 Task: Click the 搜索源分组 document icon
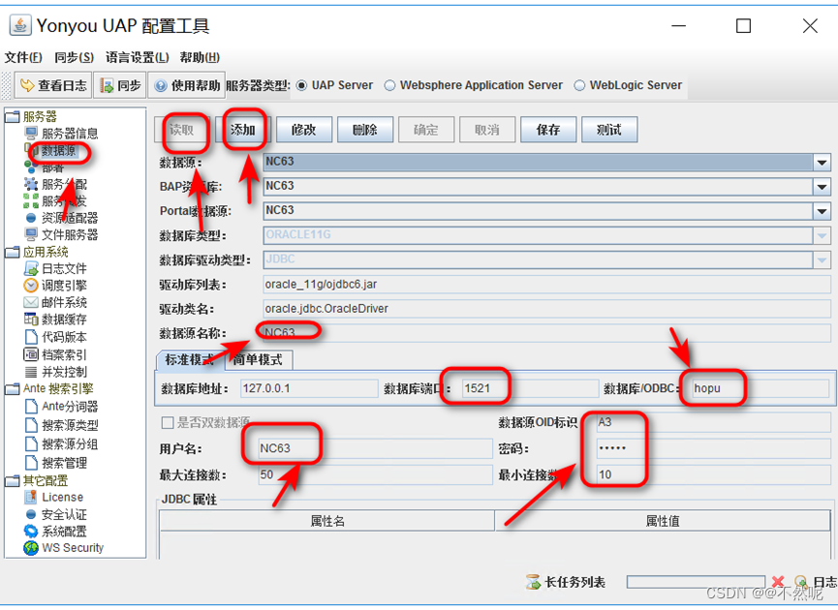click(x=31, y=443)
